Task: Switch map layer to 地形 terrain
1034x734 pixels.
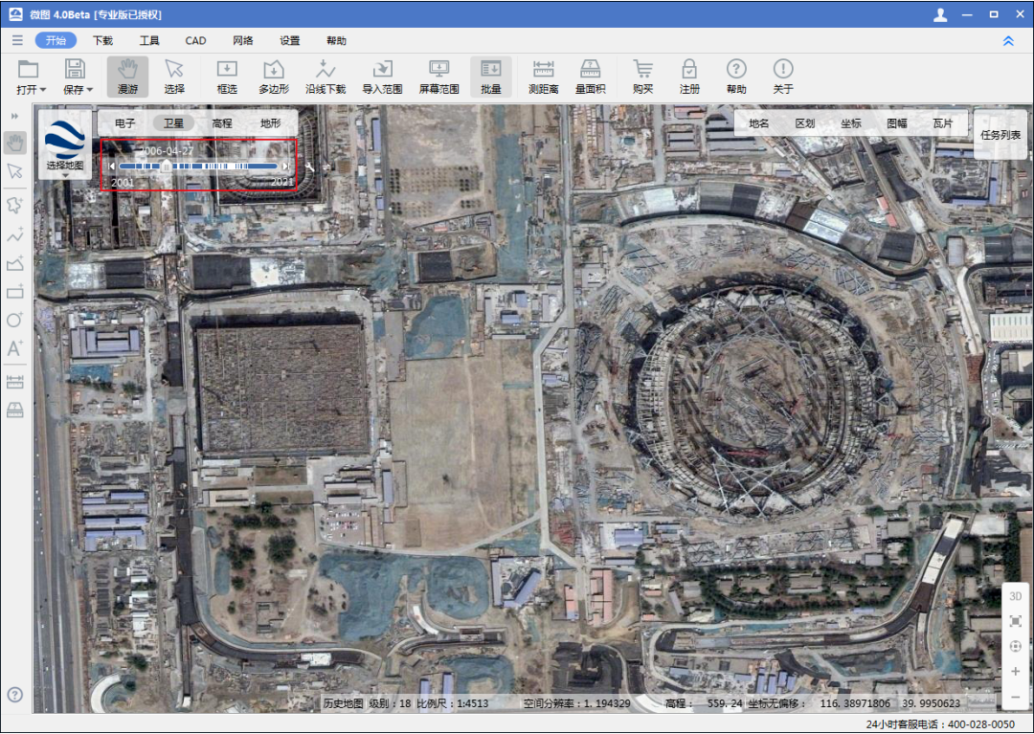Action: 271,123
